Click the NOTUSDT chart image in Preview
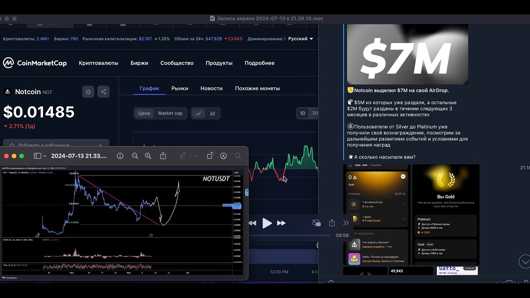Screen dimensions: 530x298 click(x=123, y=223)
